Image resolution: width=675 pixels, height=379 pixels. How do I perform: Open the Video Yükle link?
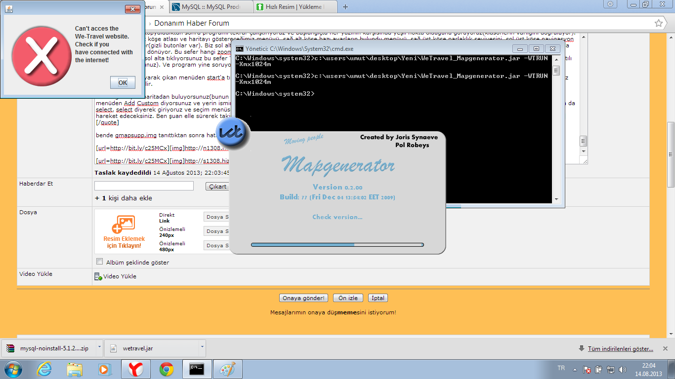(x=120, y=276)
